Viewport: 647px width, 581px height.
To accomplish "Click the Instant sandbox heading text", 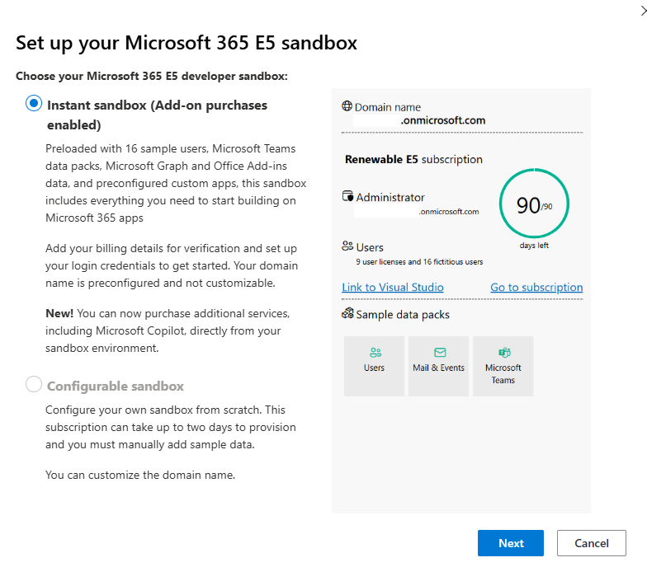I will click(x=157, y=115).
